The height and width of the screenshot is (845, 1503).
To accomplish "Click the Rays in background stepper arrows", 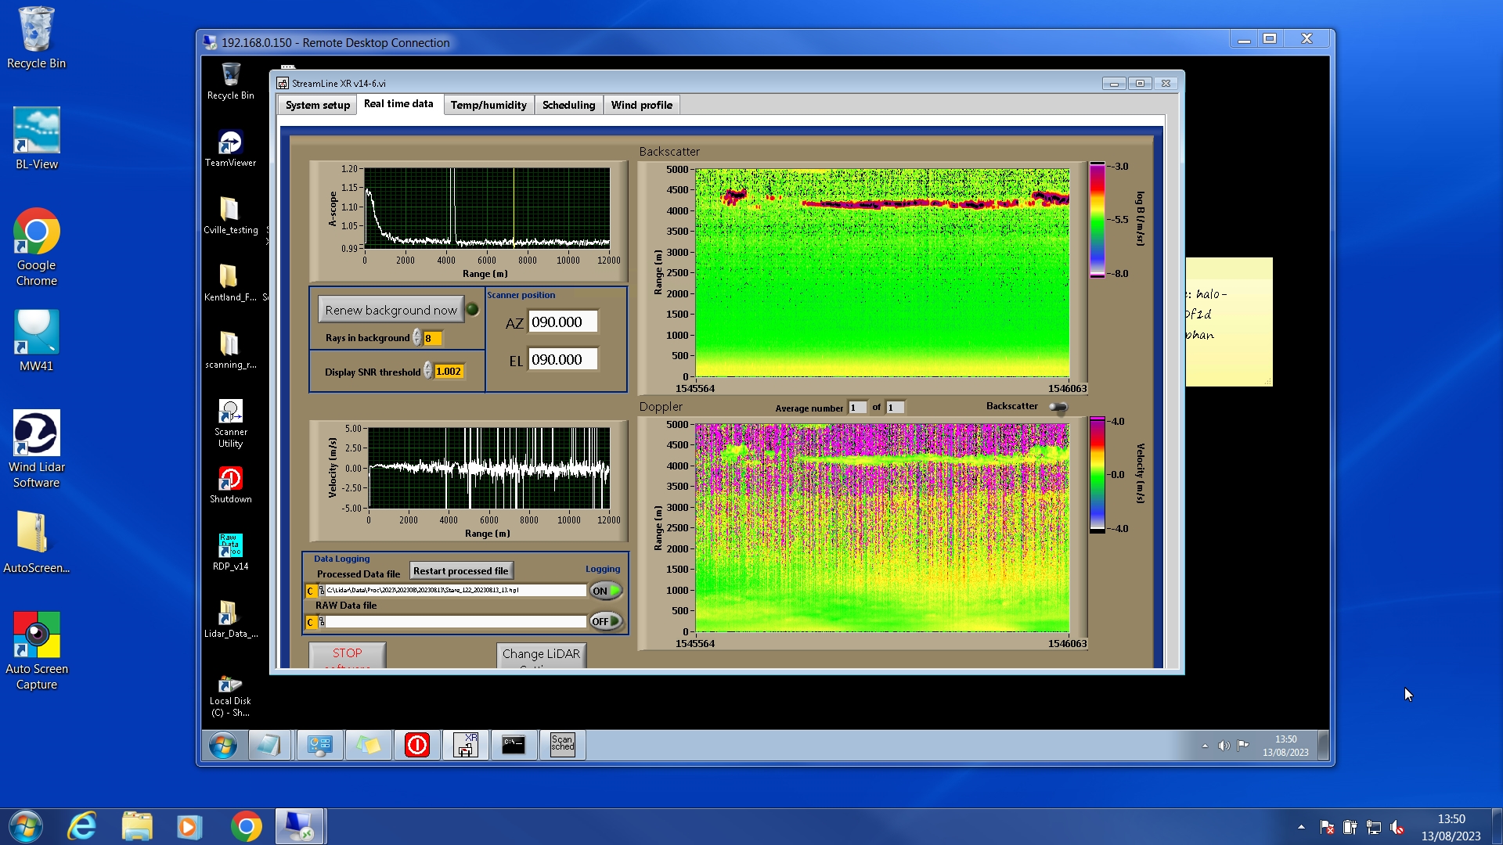I will (417, 338).
